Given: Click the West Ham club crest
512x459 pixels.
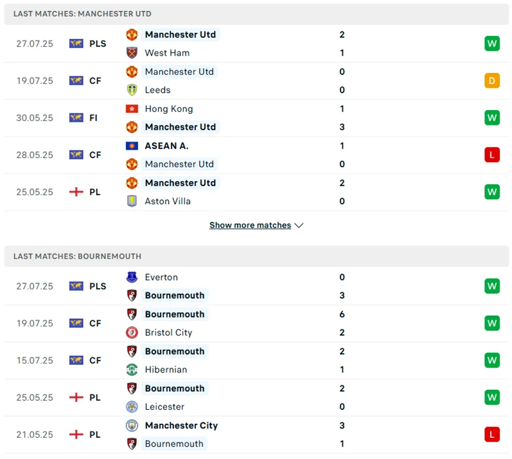Looking at the screenshot, I should (x=132, y=53).
